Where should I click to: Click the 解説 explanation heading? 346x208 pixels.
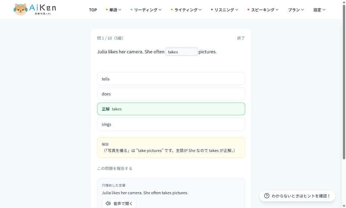(105, 144)
